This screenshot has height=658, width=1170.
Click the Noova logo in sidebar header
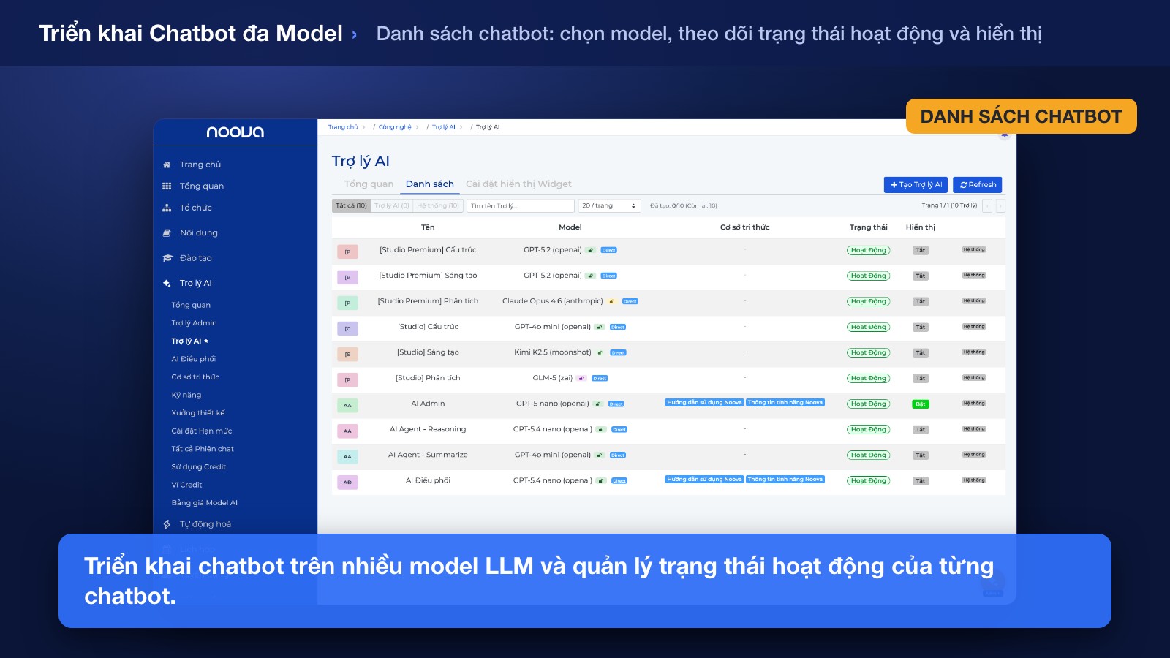[235, 132]
